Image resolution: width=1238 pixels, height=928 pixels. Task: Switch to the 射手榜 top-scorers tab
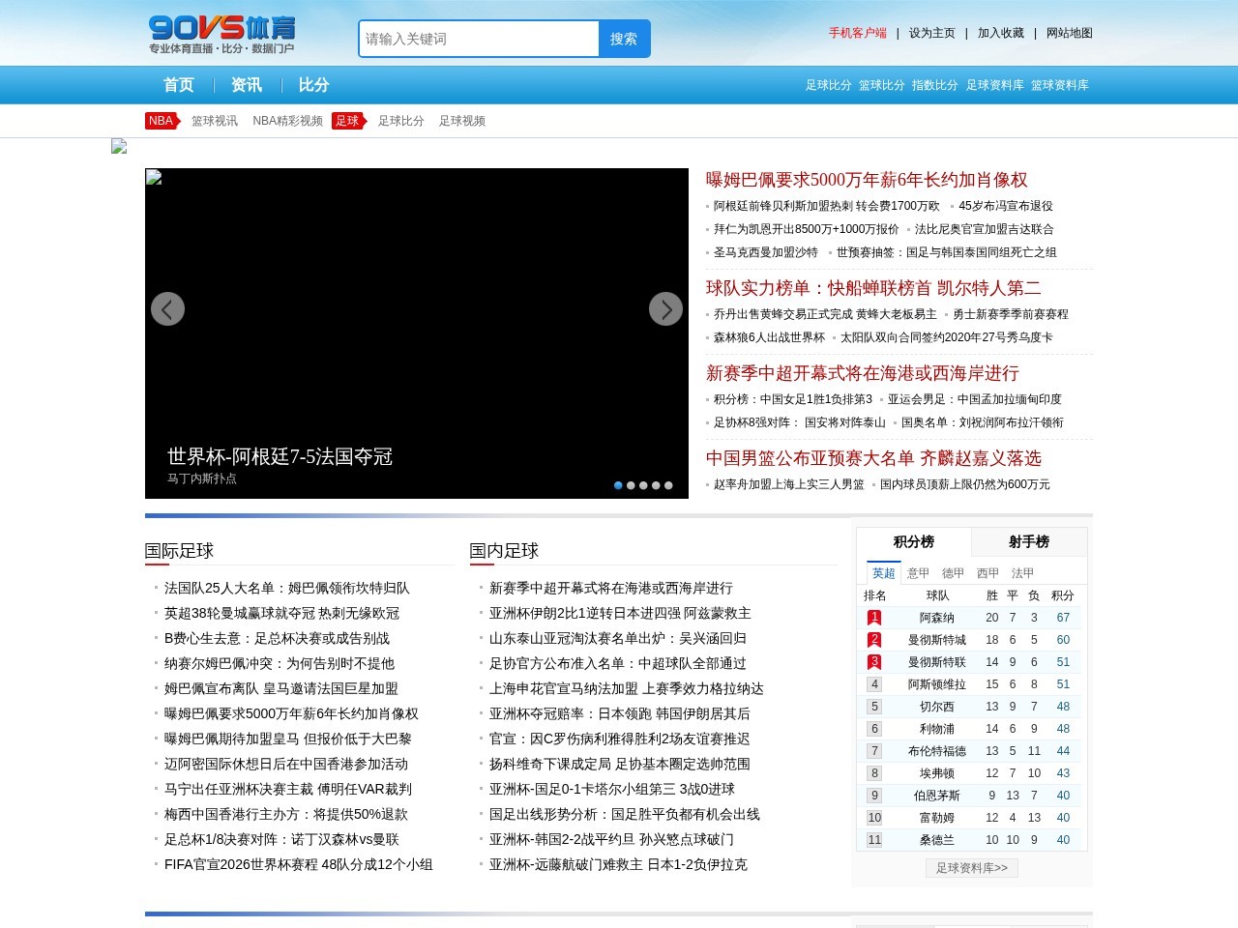click(x=1029, y=541)
